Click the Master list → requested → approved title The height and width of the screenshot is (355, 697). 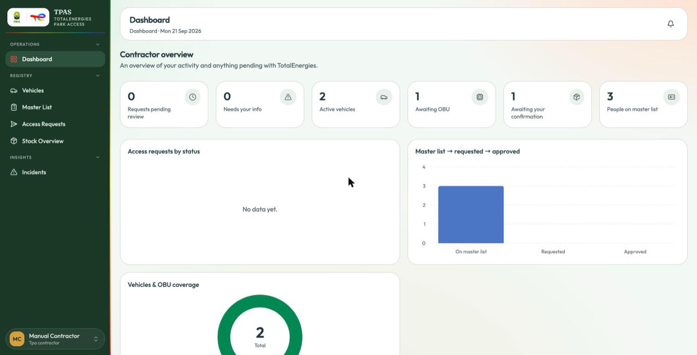pos(468,151)
